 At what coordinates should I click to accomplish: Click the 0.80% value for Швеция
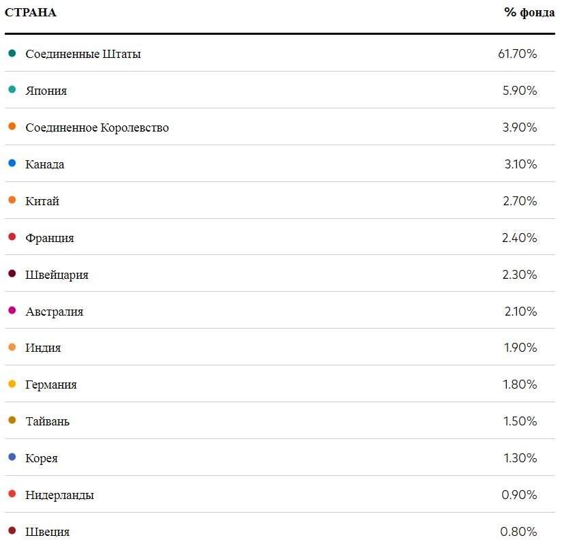click(518, 532)
